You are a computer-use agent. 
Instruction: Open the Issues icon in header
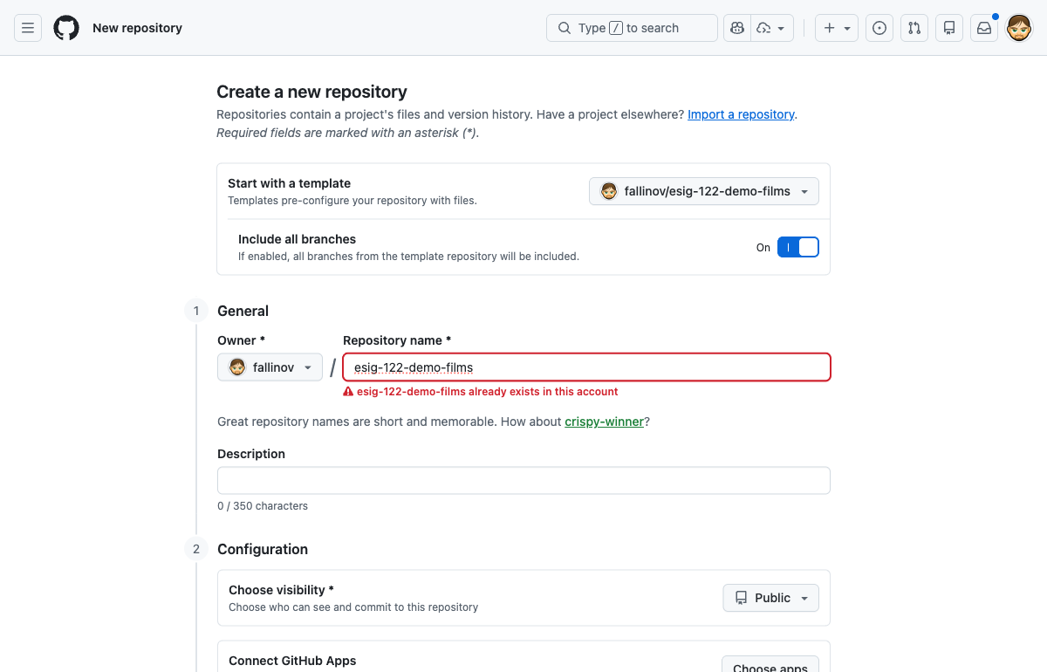(879, 28)
